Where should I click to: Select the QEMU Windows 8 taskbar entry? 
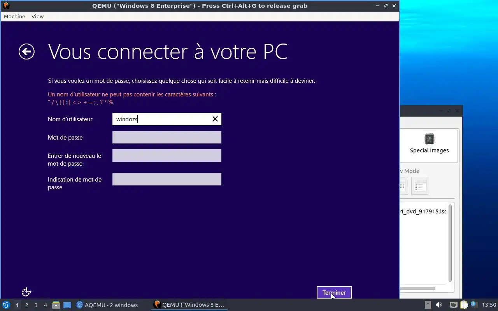click(189, 305)
